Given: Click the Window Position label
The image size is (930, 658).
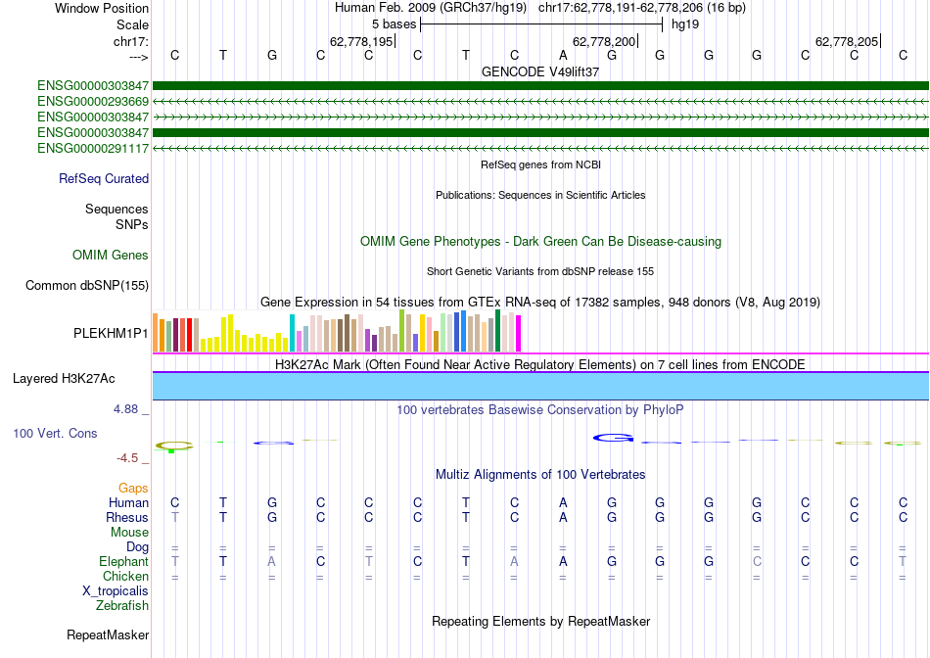Looking at the screenshot, I should pos(102,8).
